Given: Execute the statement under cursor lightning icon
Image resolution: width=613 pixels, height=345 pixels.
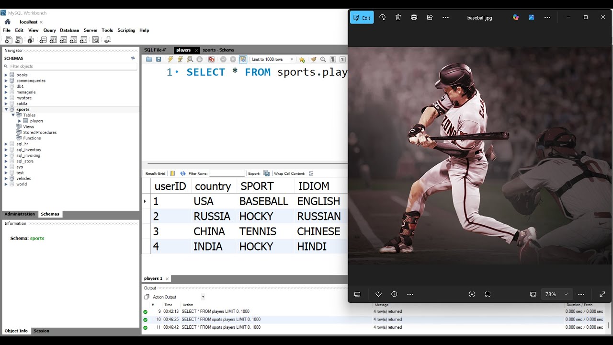Looking at the screenshot, I should coord(180,59).
